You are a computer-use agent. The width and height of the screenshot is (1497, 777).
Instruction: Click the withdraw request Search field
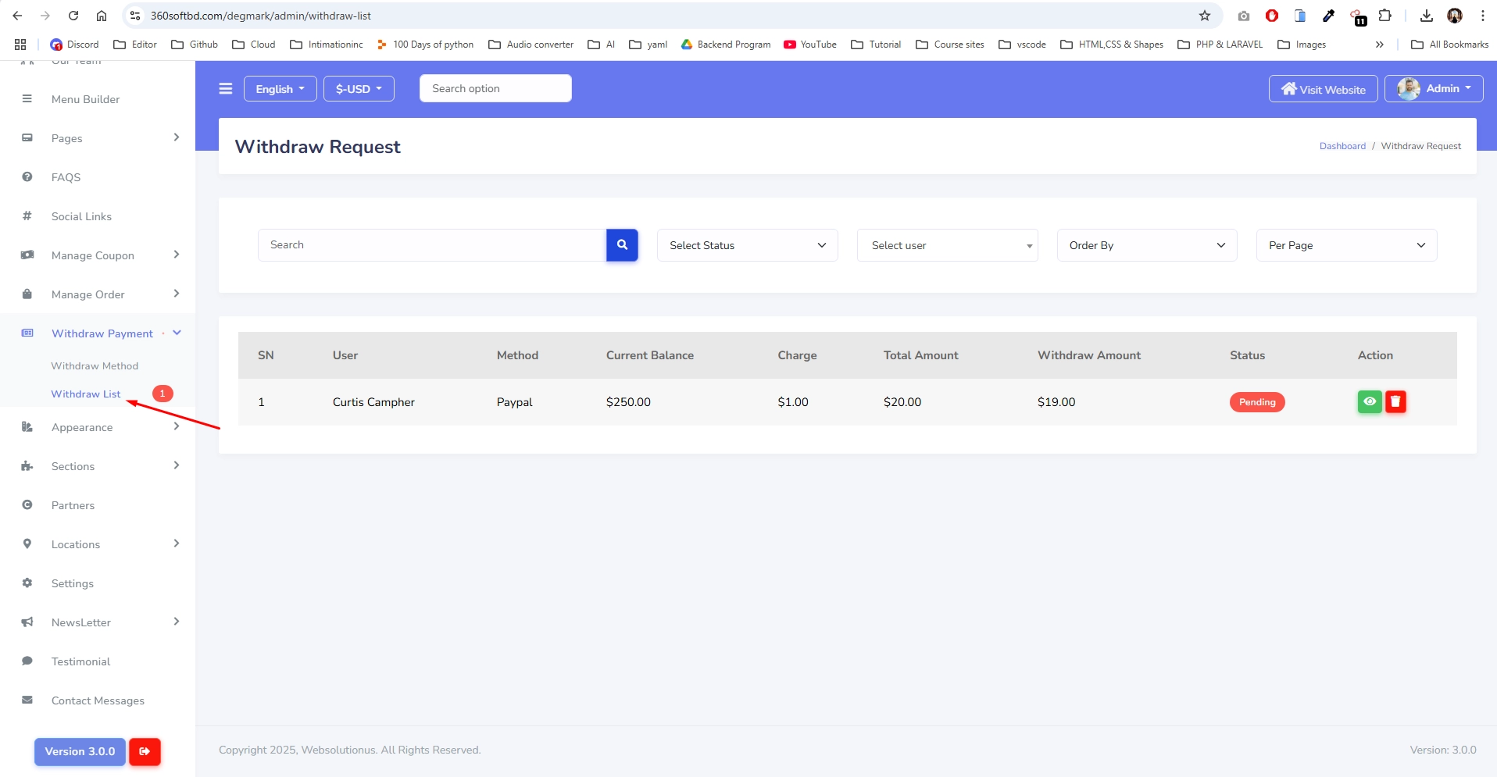click(x=432, y=245)
